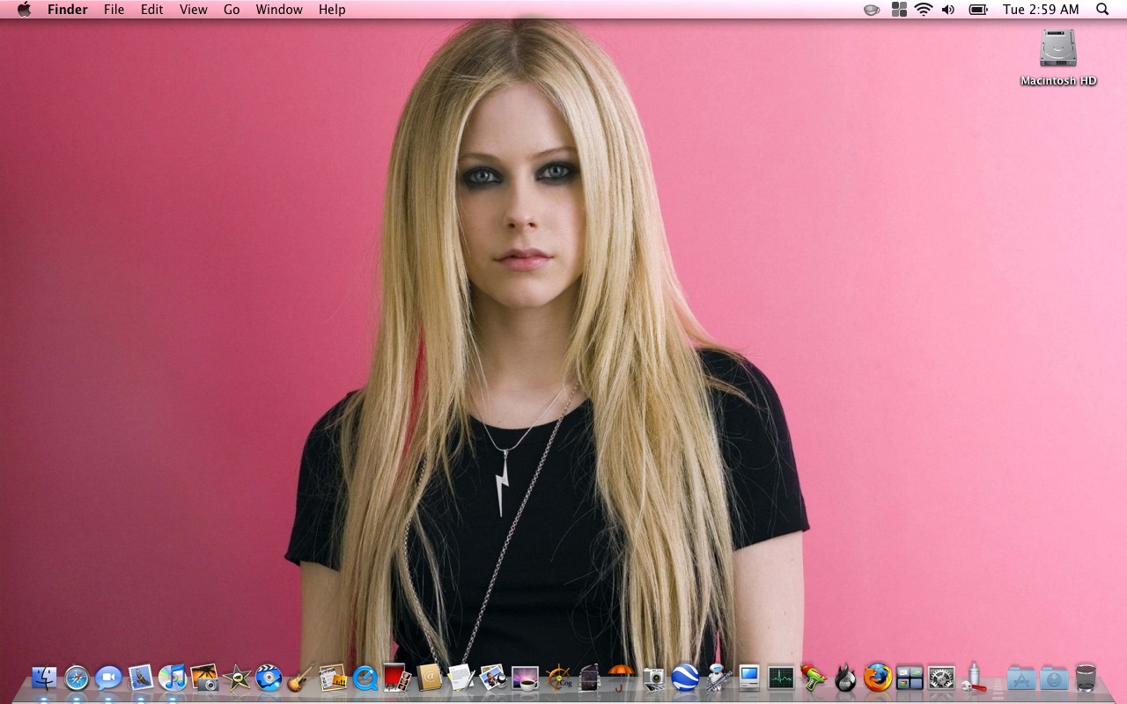The image size is (1127, 704).
Task: Launch iMovie star icon
Action: pos(237,678)
